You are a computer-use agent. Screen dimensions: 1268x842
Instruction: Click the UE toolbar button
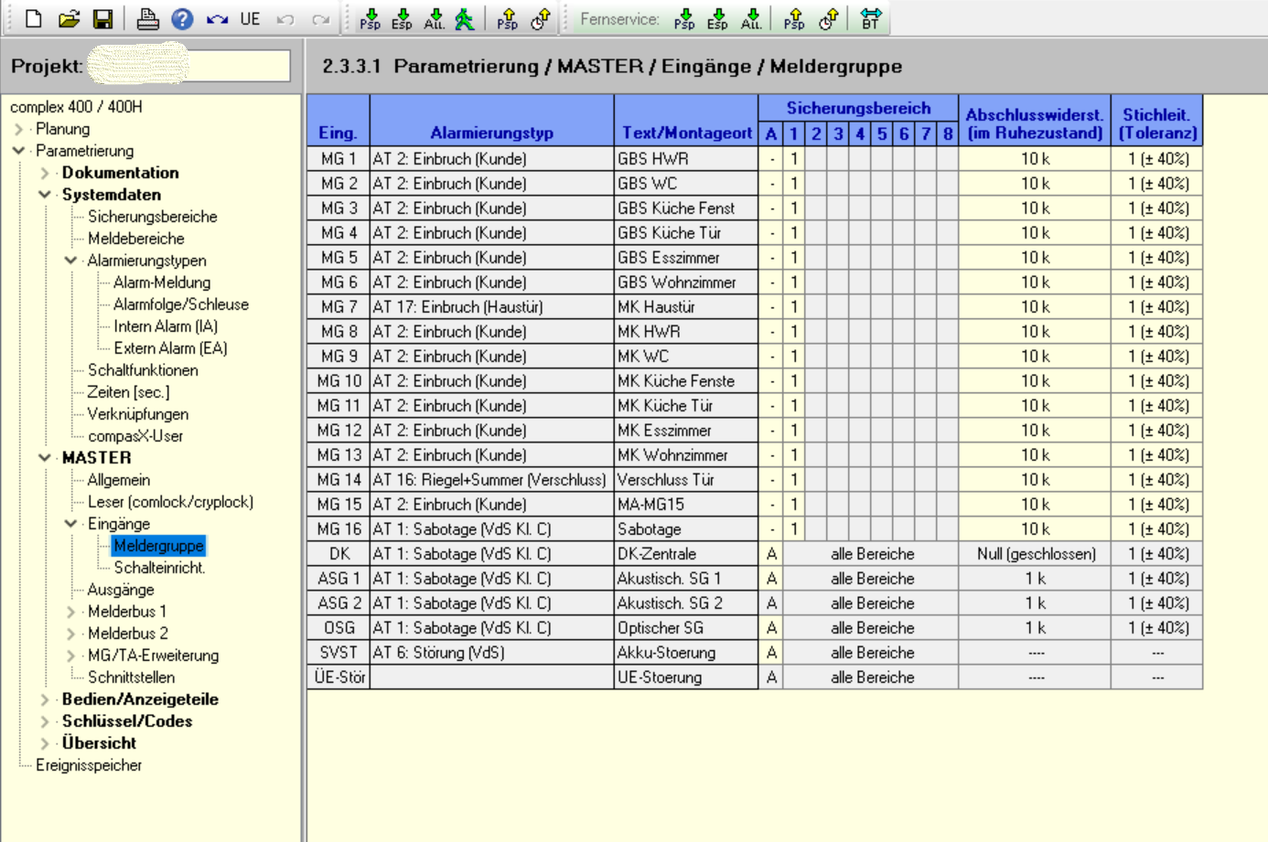pyautogui.click(x=250, y=18)
